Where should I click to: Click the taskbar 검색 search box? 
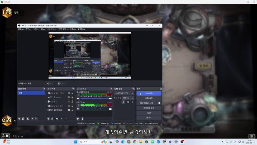[92, 142]
